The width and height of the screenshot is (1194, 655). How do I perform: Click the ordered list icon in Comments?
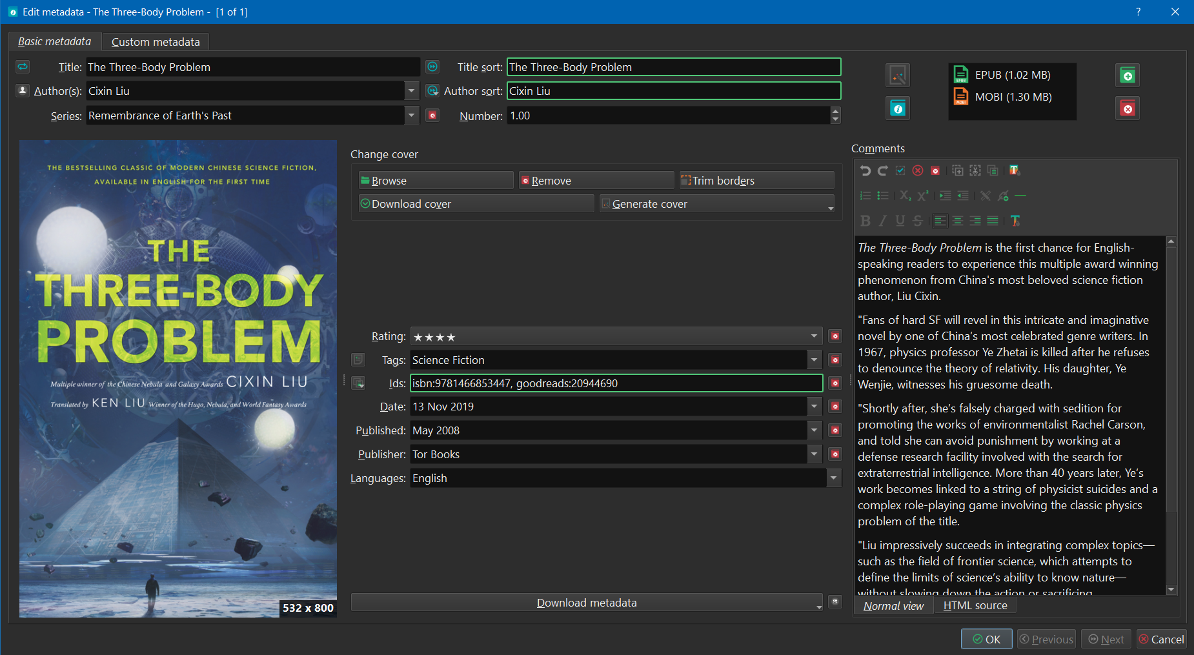pyautogui.click(x=865, y=196)
